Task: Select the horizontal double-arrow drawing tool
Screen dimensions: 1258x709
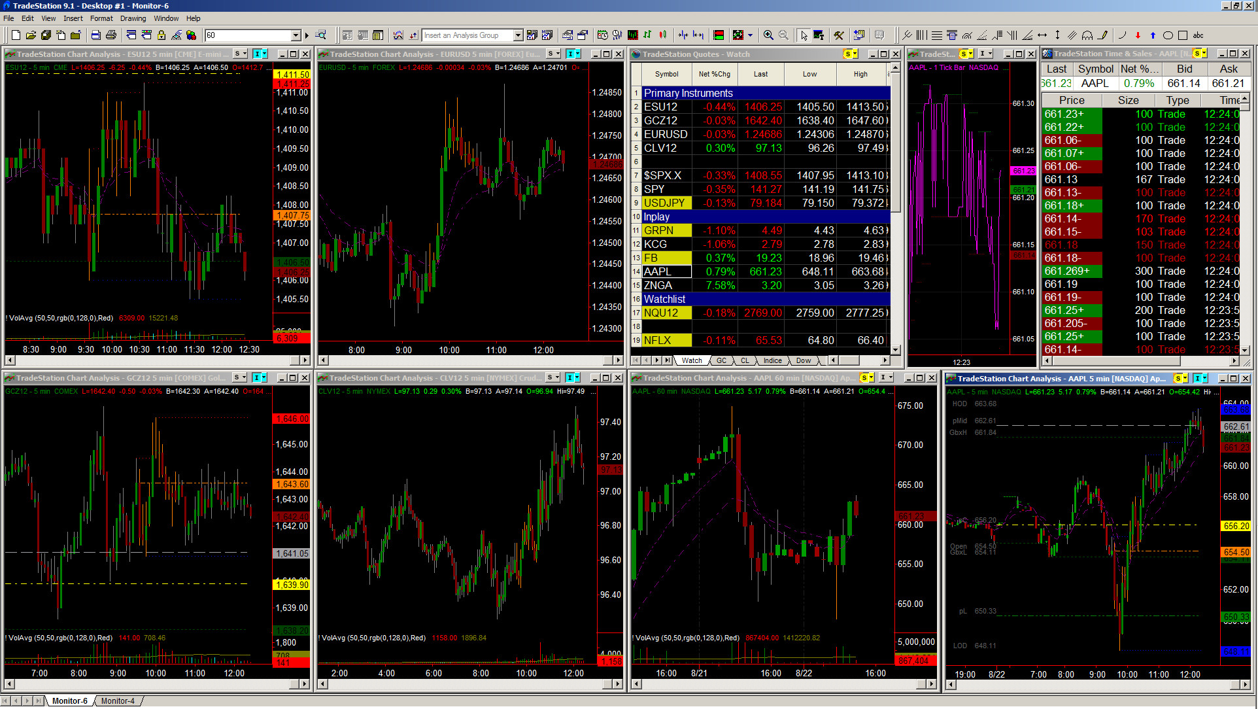Action: point(1042,35)
